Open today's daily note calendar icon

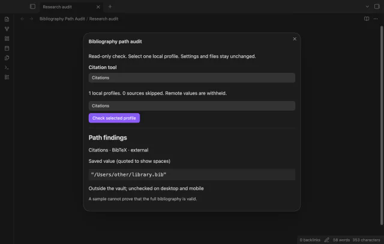[7, 48]
